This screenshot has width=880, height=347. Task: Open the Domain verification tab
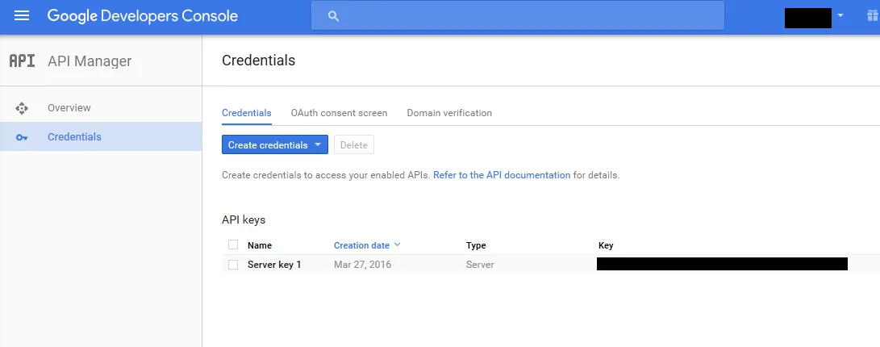click(x=449, y=113)
